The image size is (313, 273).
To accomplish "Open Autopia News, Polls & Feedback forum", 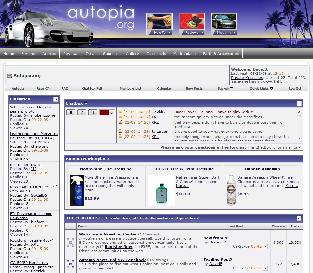I will coord(112,260).
